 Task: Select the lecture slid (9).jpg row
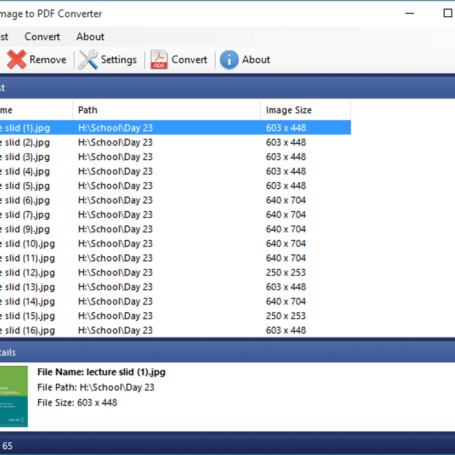(114, 229)
